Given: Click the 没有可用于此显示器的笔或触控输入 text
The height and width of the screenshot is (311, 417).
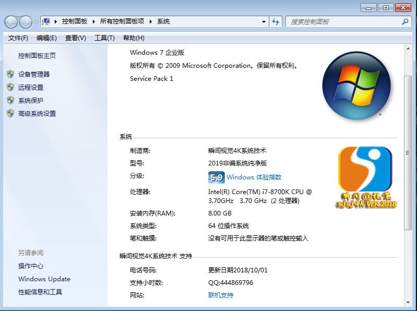Looking at the screenshot, I should click(258, 238).
